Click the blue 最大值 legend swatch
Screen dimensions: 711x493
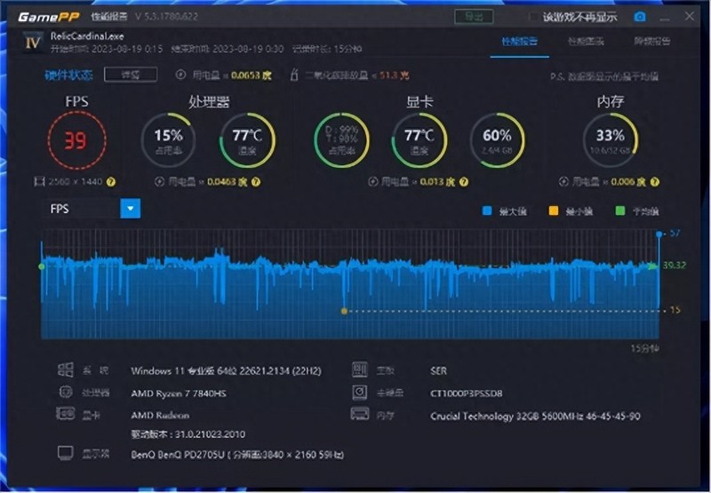pos(487,211)
